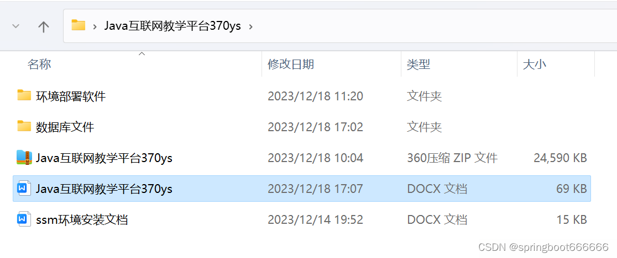This screenshot has width=617, height=258.
Task: Click the 数据库文件 folder icon
Action: pos(24,126)
